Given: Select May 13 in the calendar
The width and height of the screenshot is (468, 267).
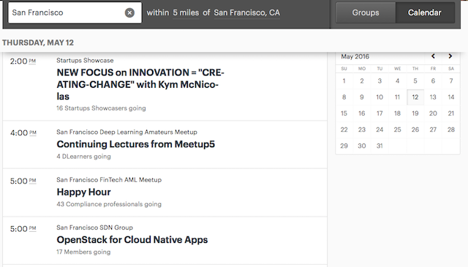Looking at the screenshot, I should pos(433,97).
